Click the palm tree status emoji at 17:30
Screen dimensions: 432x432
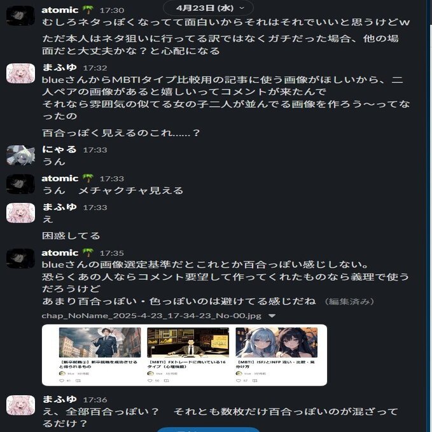tap(88, 10)
